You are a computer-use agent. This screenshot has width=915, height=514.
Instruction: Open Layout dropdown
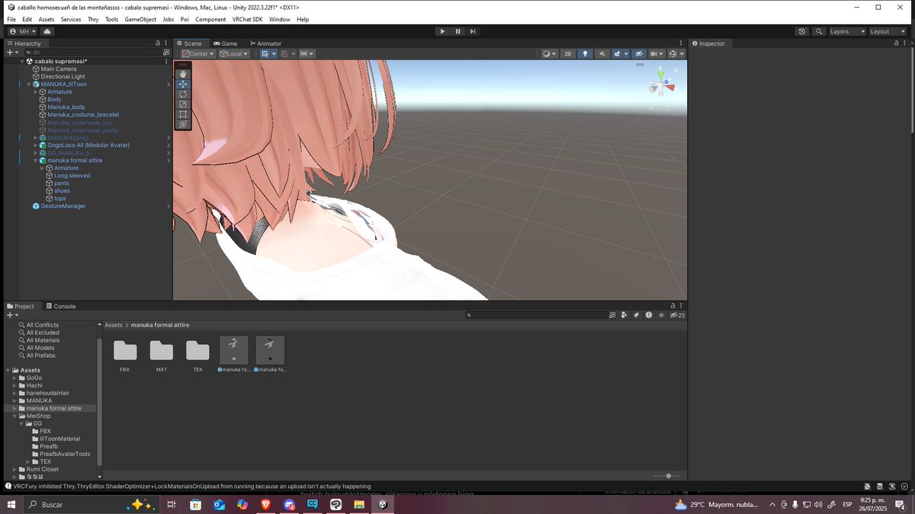888,31
